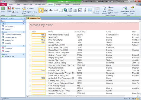
Task: Collapse the Queries group
Action: pyautogui.click(x=24, y=32)
